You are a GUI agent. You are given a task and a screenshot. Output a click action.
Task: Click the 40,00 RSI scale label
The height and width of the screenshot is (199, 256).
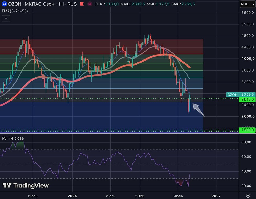(246, 171)
